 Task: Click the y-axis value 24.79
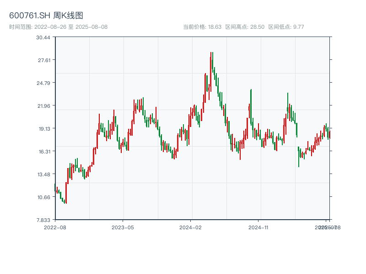click(x=43, y=83)
